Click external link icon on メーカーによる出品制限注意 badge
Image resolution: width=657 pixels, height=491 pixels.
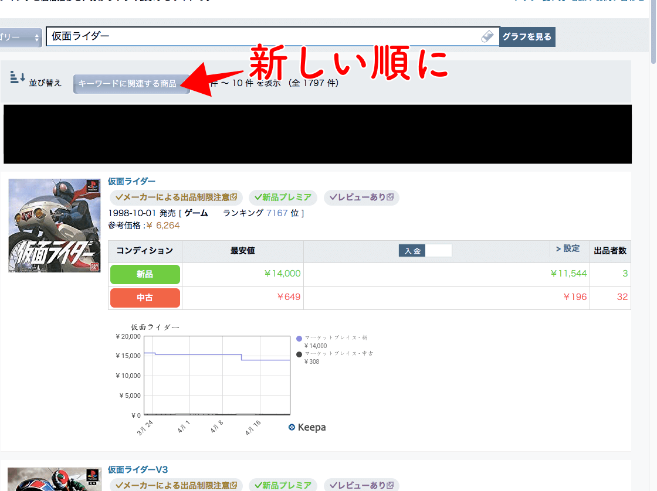pyautogui.click(x=234, y=197)
